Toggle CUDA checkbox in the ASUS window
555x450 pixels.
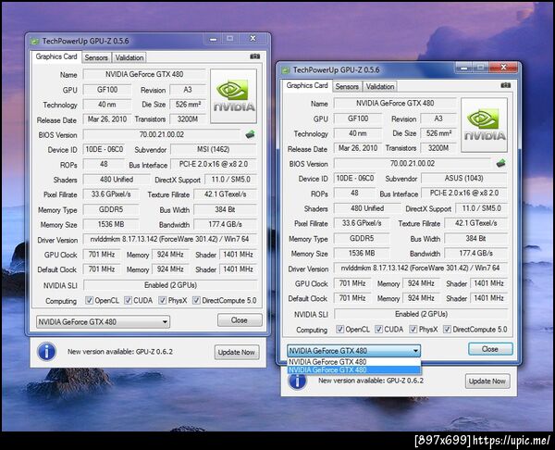click(378, 330)
